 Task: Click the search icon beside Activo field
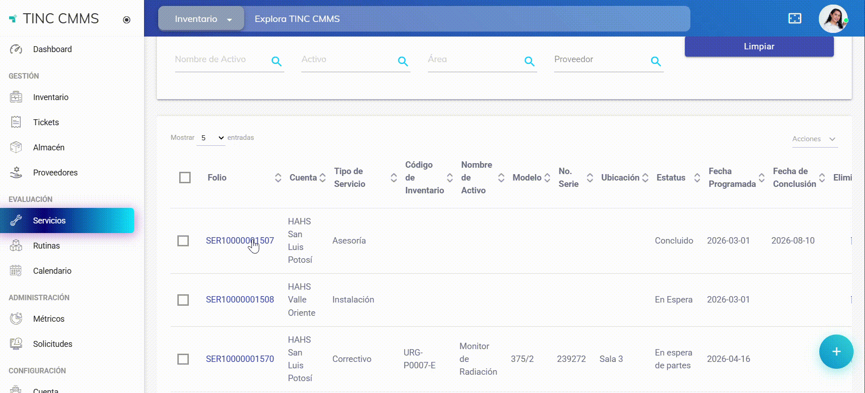403,61
